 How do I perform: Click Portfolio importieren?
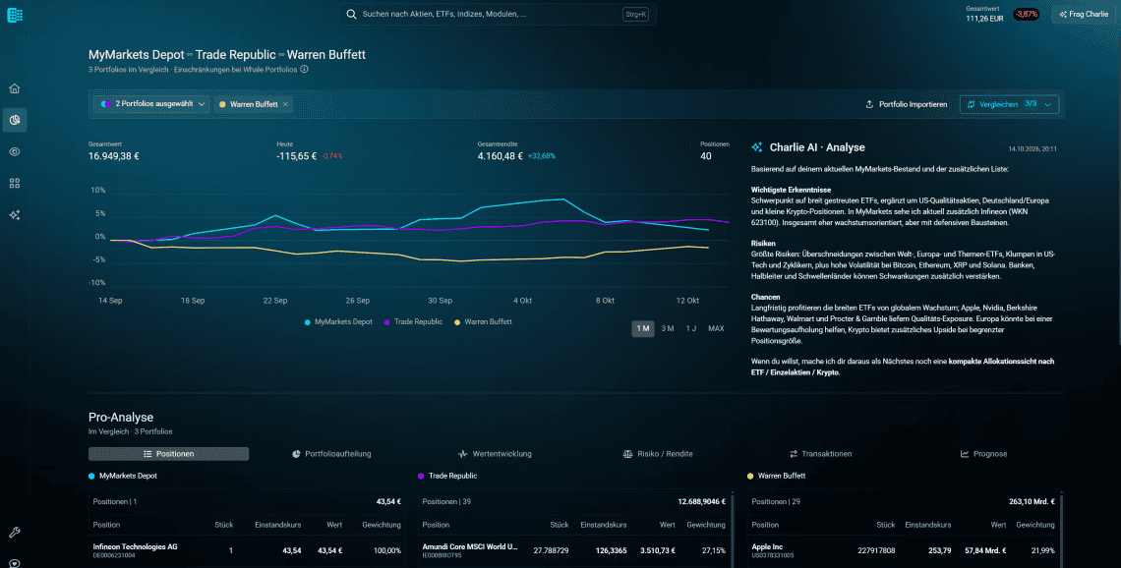tap(906, 104)
